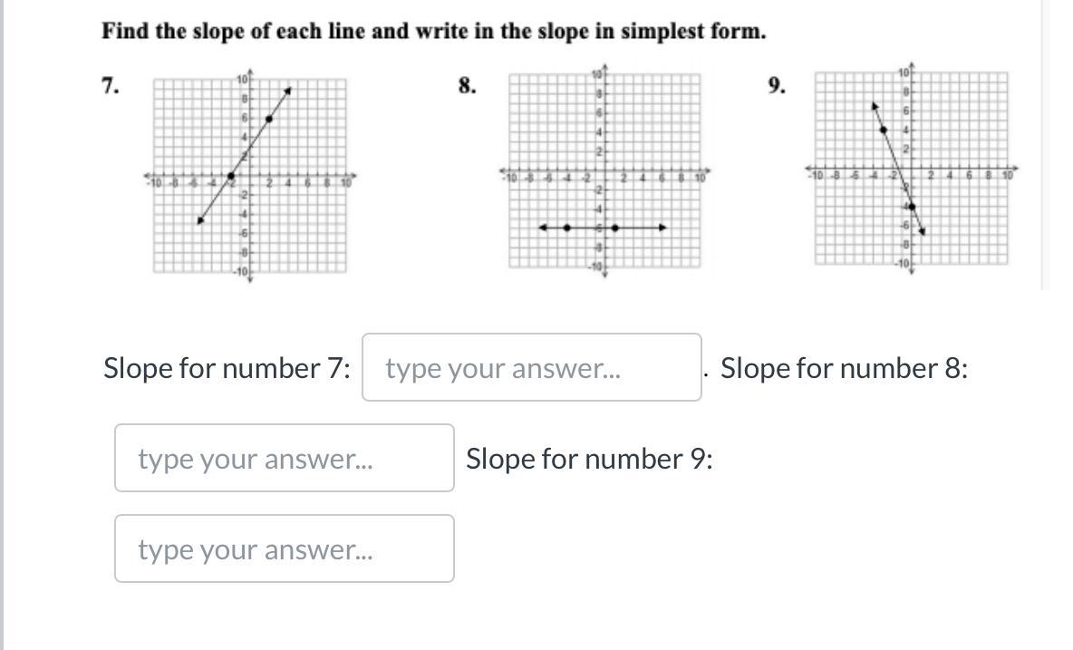Click the "Find the slope of each line" instruction
The height and width of the screenshot is (650, 1073).
[x=434, y=32]
